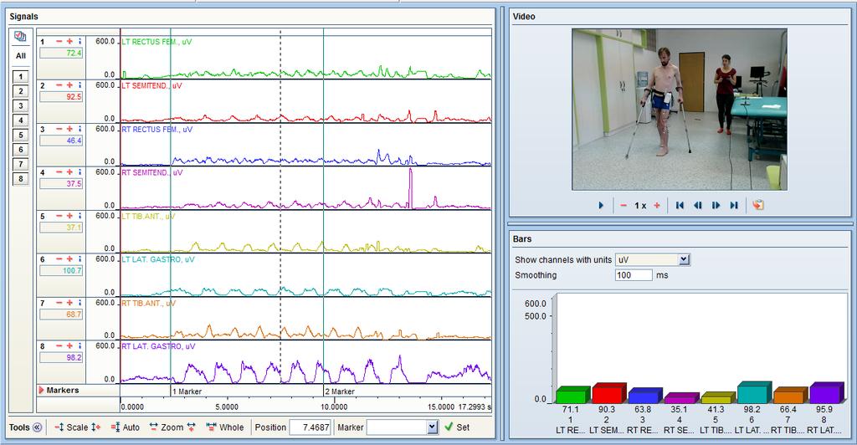The image size is (857, 445).
Task: Click zoom in icon right of Zoom
Action: pos(192,427)
